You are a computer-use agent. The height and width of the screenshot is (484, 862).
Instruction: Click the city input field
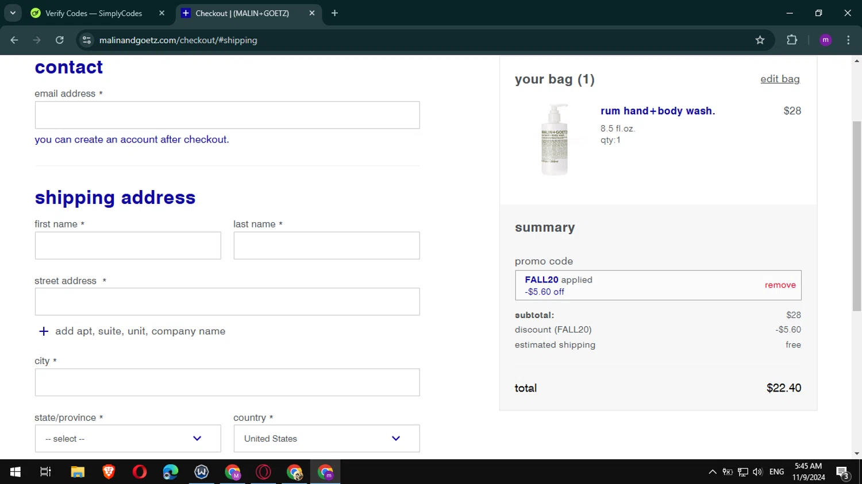point(227,382)
